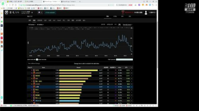199x111 pixels.
Task: Click the light blue damage bar
Action: [x=69, y=101]
